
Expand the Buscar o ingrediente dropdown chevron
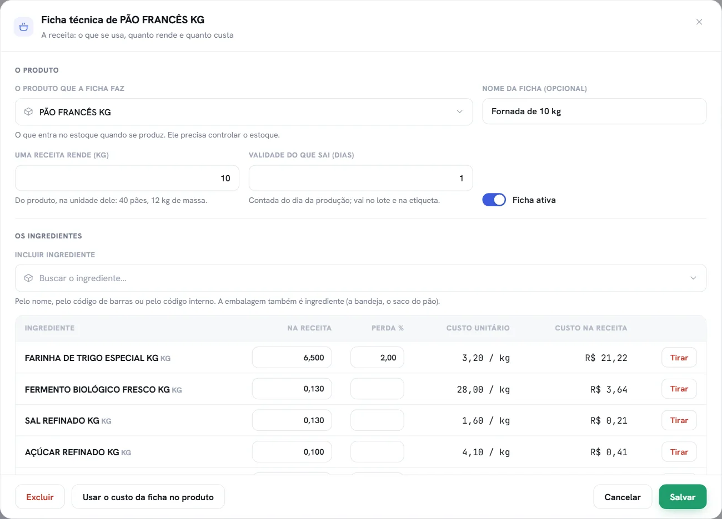(x=693, y=278)
